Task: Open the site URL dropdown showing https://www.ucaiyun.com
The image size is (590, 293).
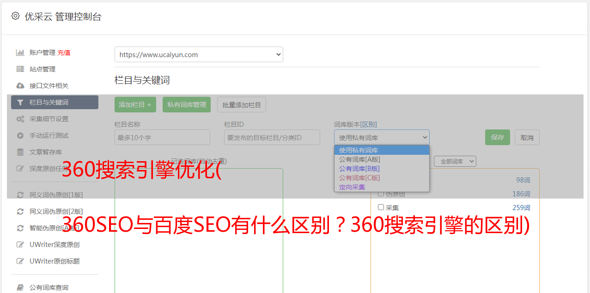Action: point(199,54)
